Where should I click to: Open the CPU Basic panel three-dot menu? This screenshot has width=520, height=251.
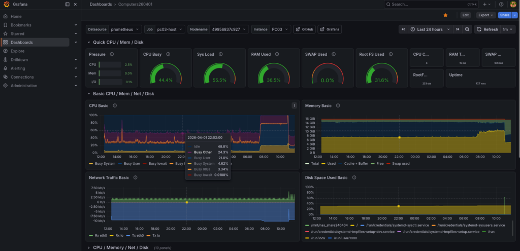[x=294, y=105]
